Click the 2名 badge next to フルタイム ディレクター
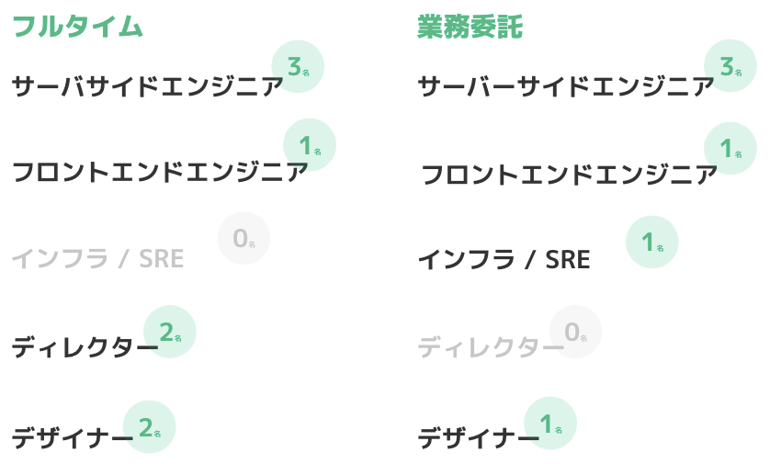 [x=170, y=332]
